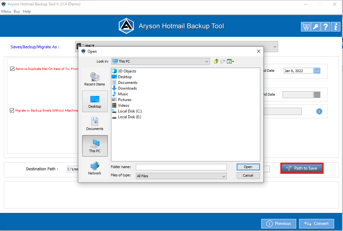
Task: Select the Downloads folder
Action: 124,88
